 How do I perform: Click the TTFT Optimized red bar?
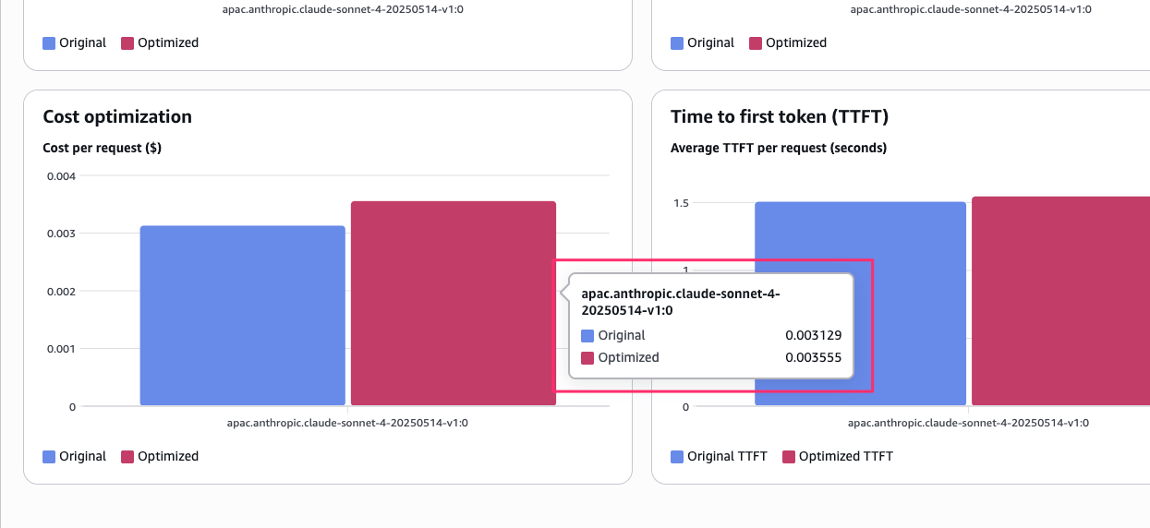point(1060,301)
